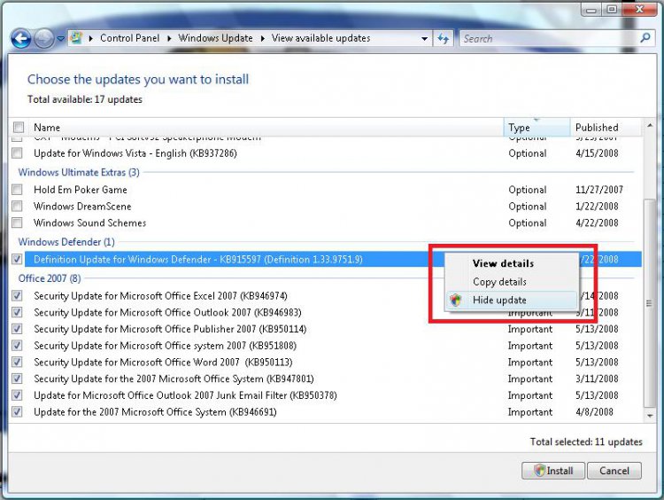Go to Windows Update breadcrumb
The height and width of the screenshot is (500, 664).
point(215,38)
